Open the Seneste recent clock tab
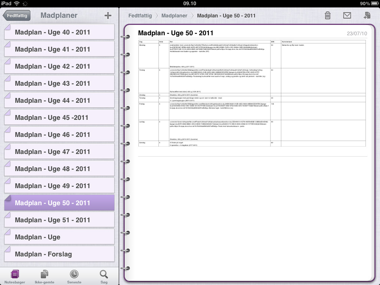This screenshot has width=380, height=285. click(74, 276)
